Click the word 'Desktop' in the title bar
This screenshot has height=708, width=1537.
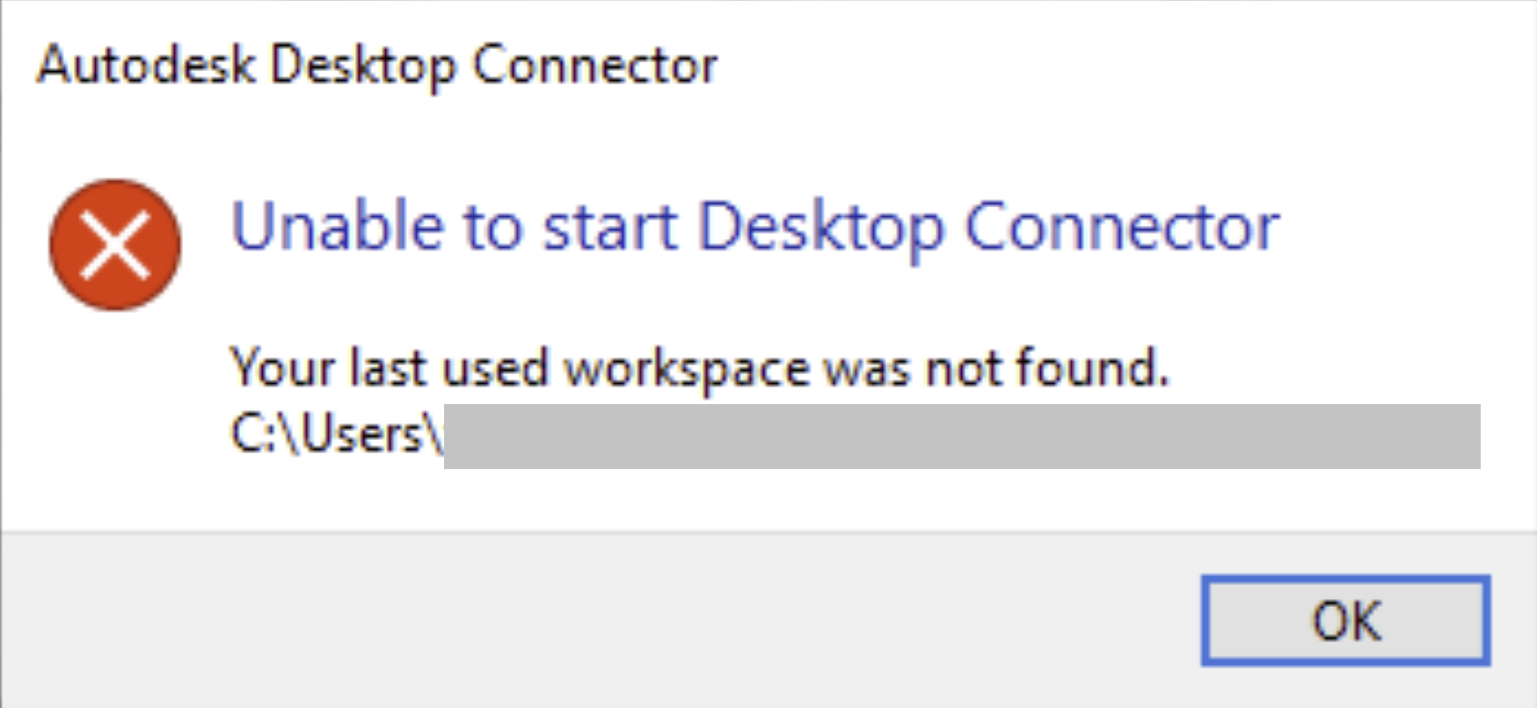click(363, 65)
